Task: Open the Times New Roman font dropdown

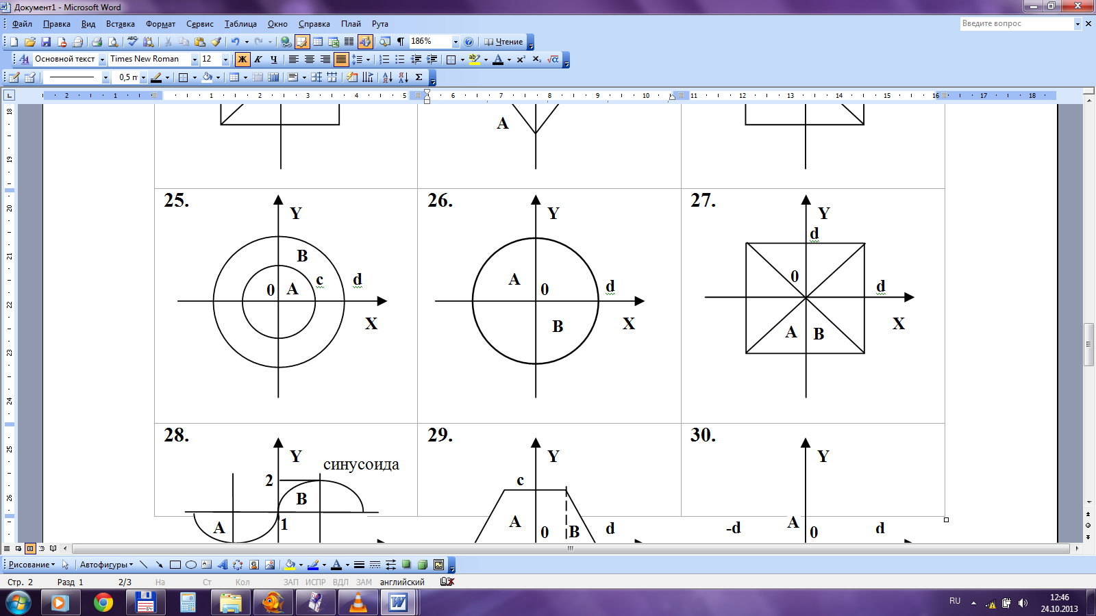Action: pos(195,60)
